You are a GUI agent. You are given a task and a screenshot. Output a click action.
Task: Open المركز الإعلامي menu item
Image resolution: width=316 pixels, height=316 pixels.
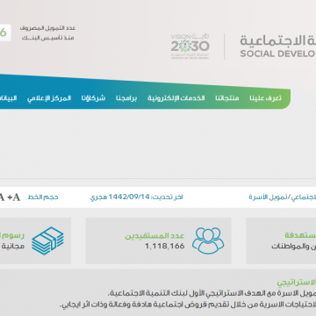49,98
